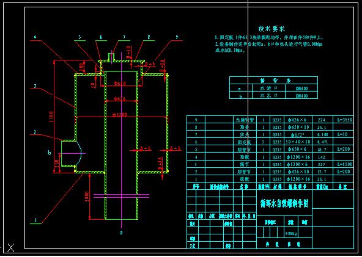
Task: Select the drawing title 循环水自吸罐制作图
Action: [284, 203]
